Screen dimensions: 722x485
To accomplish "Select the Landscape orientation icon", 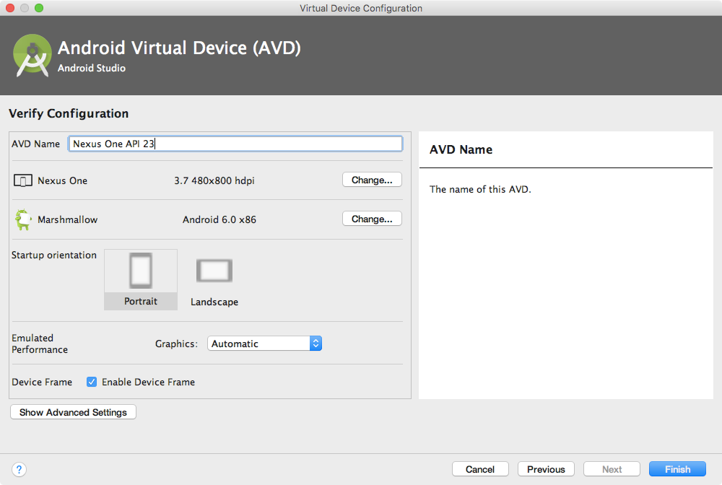I will tap(214, 271).
